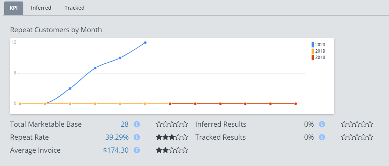The image size is (389, 166).
Task: Click star rating for Average Invoice
Action: (172, 150)
